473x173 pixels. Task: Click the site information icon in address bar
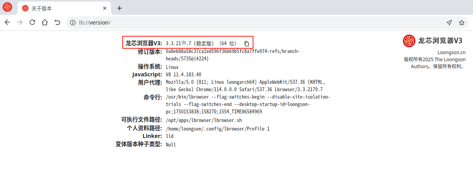coord(72,23)
